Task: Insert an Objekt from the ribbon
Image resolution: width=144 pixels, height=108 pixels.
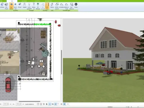Action: pos(24,6)
